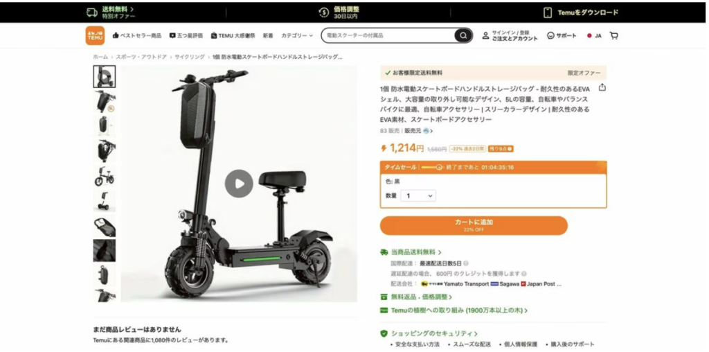The width and height of the screenshot is (709, 352).
Task: Expand the カテゴリー menu
Action: pos(297,35)
